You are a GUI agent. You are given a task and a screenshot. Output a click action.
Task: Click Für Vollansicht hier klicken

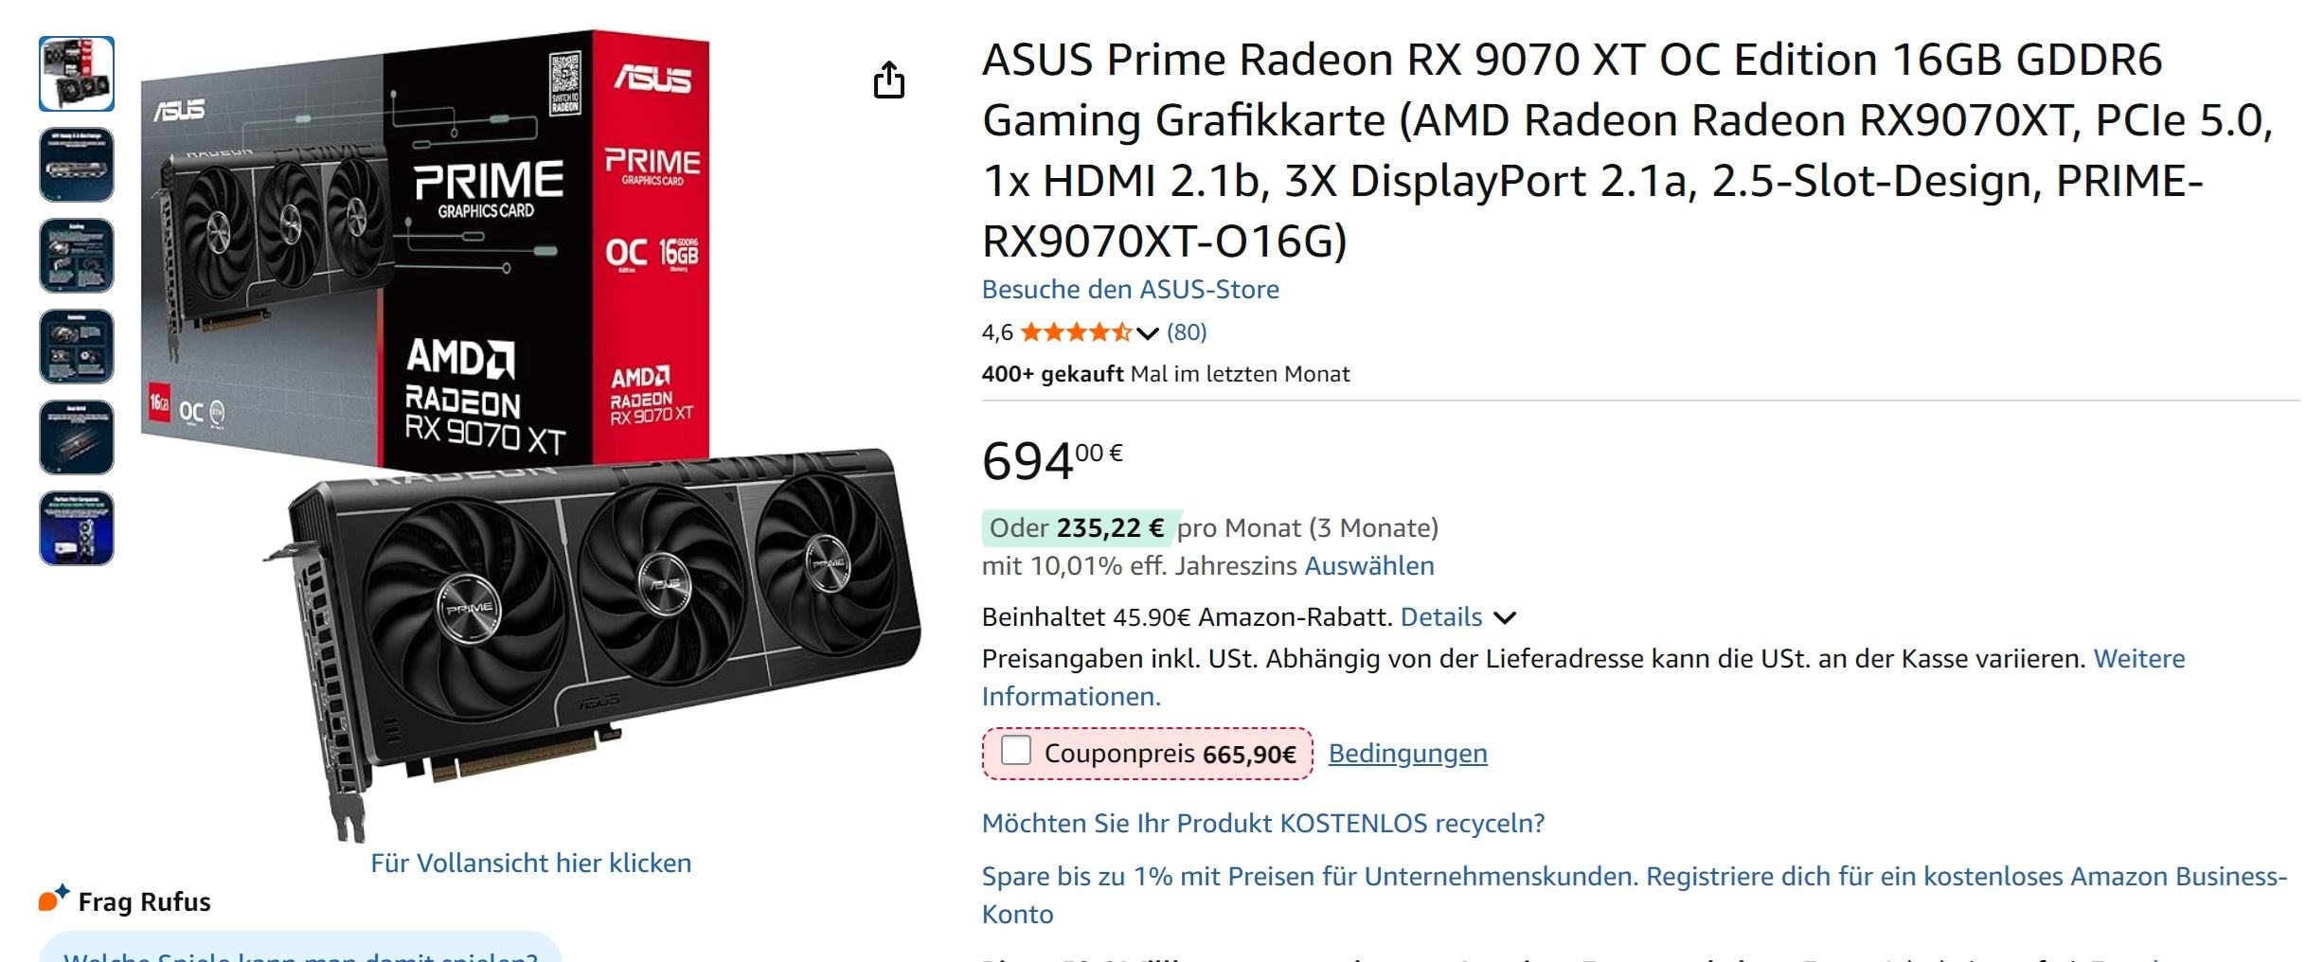pyautogui.click(x=530, y=864)
